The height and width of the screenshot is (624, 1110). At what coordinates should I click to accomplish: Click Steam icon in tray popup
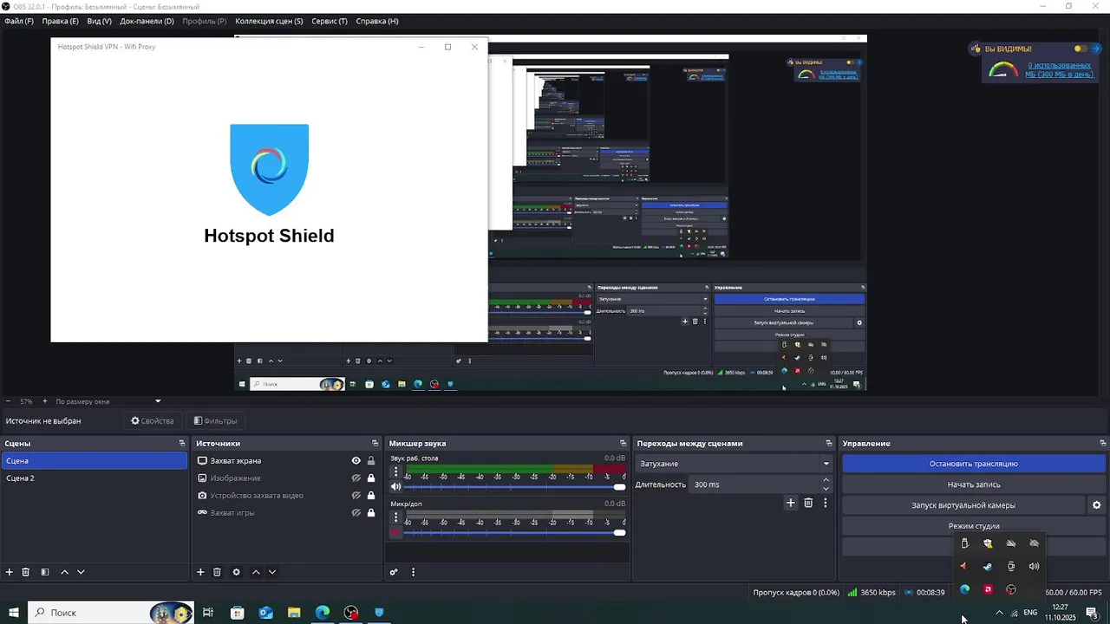(x=987, y=566)
